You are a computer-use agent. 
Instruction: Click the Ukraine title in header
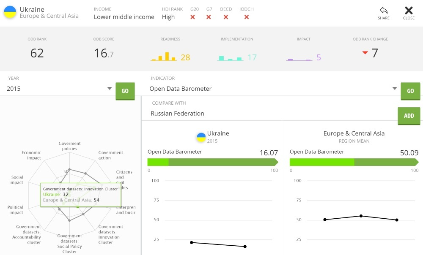pyautogui.click(x=32, y=9)
